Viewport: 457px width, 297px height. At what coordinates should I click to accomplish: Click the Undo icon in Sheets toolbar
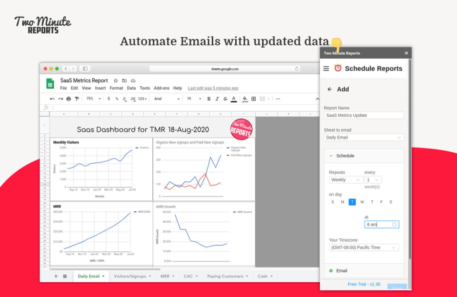[52, 99]
